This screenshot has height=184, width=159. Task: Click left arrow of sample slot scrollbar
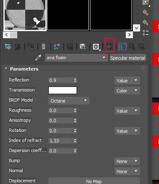tap(6, 35)
